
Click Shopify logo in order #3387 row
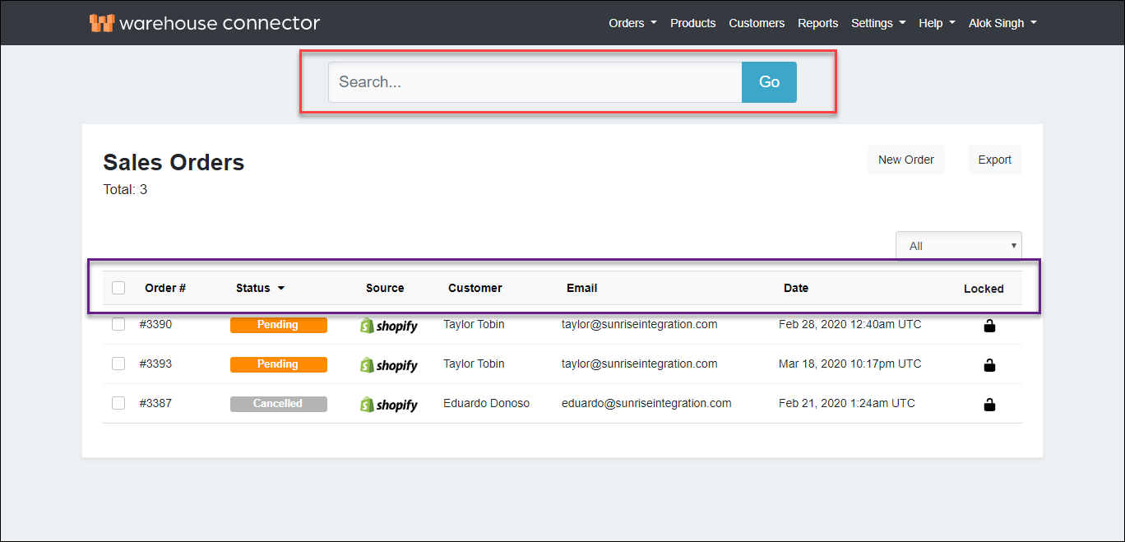pos(389,405)
